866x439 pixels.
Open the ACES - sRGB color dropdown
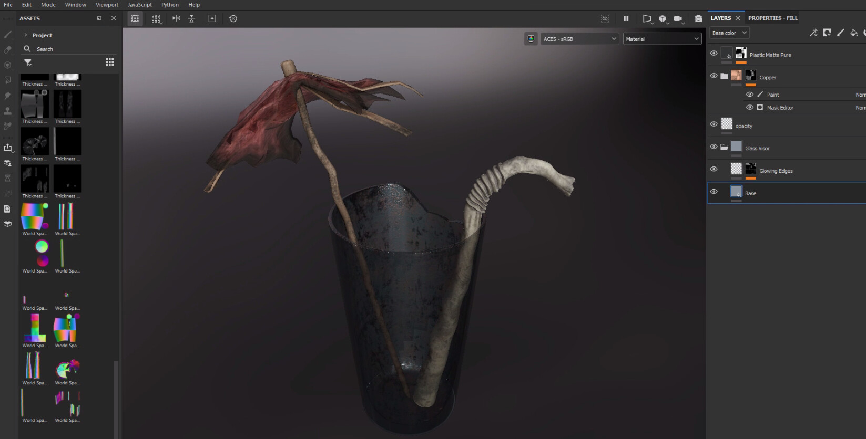579,39
